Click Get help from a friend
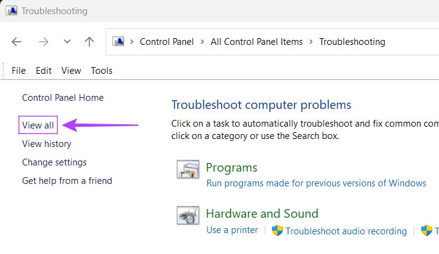Image resolution: width=439 pixels, height=254 pixels. point(67,181)
